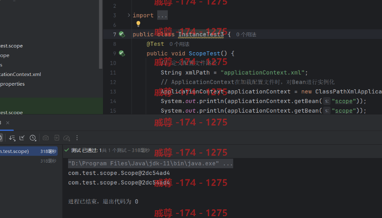
Task: Open the vertical three-dots more actions menu
Action: [x=77, y=138]
